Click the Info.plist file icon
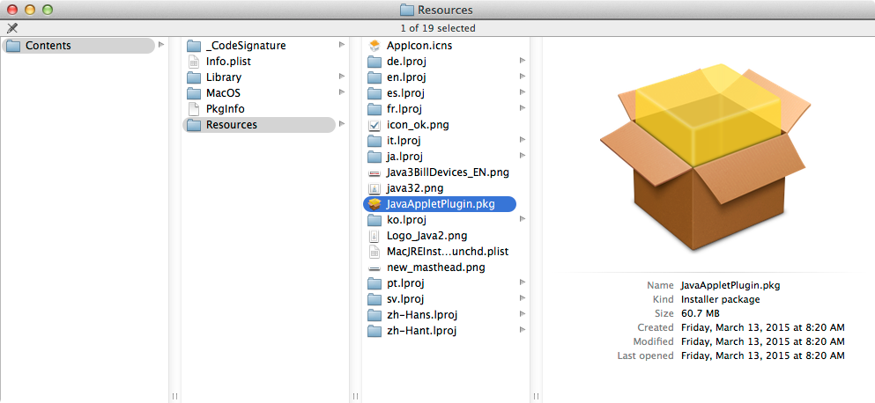Viewport: 875px width, 403px height. 194,62
